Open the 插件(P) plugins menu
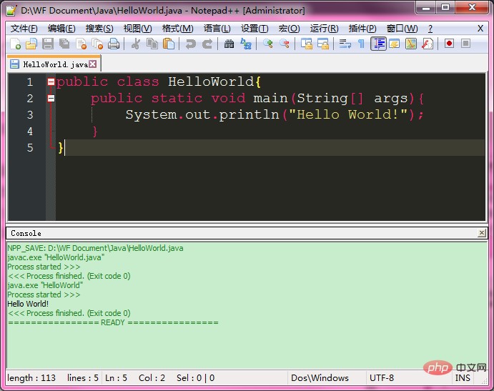 click(362, 29)
